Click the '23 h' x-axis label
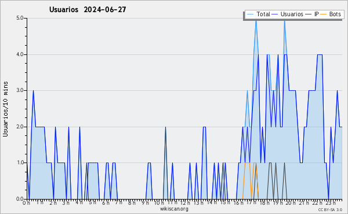The width and height of the screenshot is (348, 214). click(x=331, y=203)
